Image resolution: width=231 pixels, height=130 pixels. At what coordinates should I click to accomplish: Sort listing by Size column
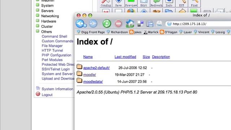(146, 57)
